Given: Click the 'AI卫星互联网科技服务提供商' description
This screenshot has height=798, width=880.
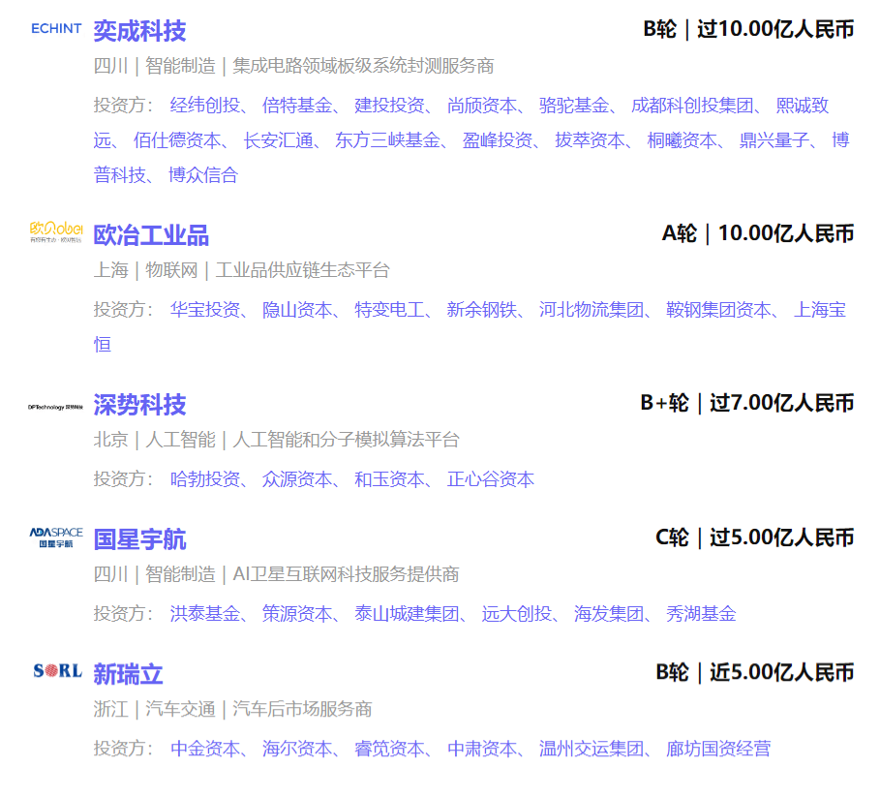Looking at the screenshot, I should (x=346, y=575).
